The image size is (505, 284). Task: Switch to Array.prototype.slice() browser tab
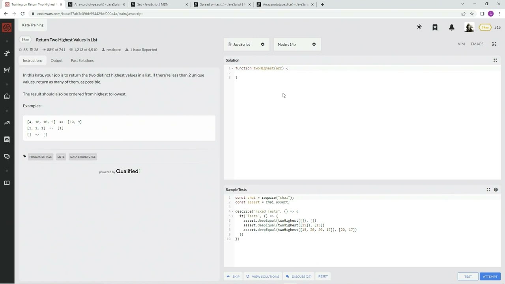click(286, 4)
